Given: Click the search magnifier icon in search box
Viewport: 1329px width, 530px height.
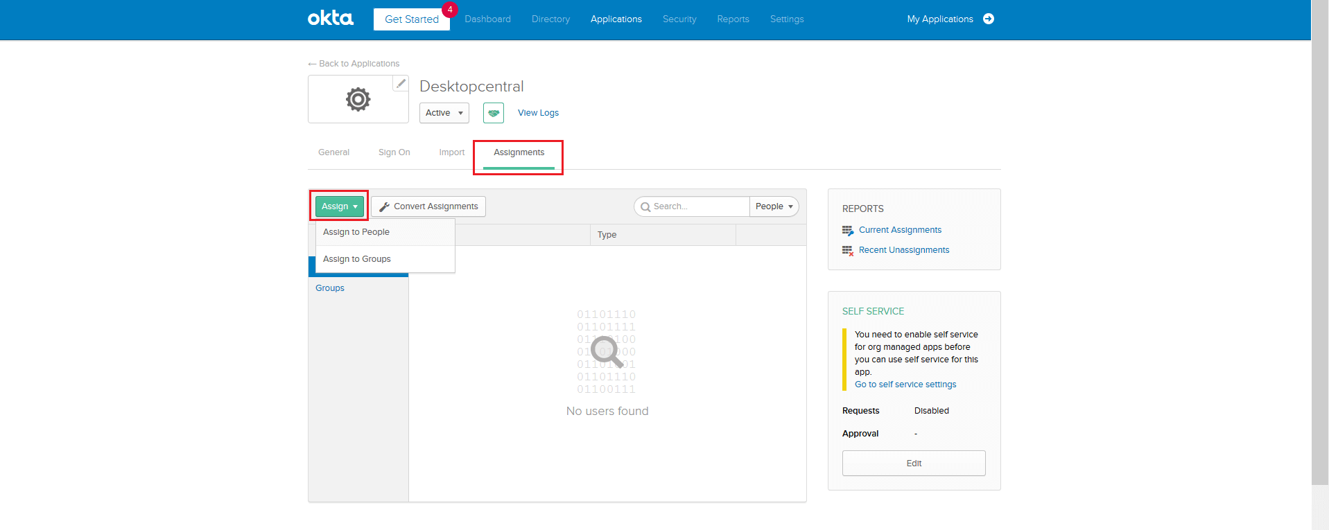Looking at the screenshot, I should [645, 206].
